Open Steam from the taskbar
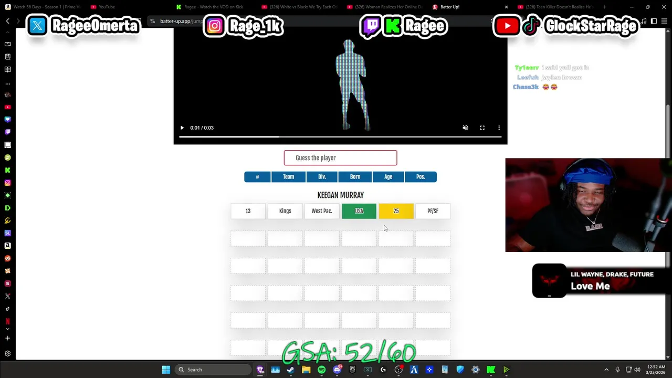672x378 pixels. [290, 370]
